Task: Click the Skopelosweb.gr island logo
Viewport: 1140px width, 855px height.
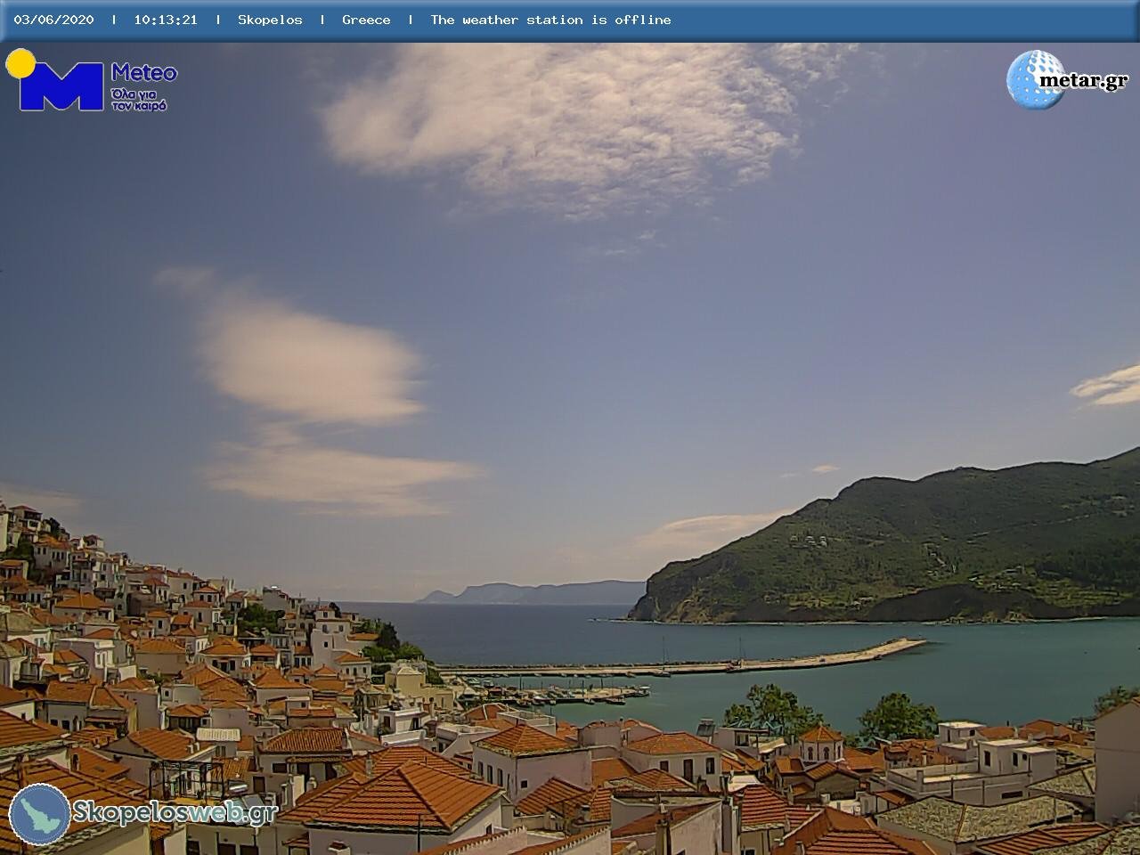Action: pos(40,813)
